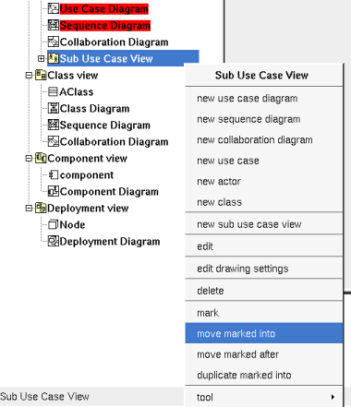
Task: Click 'Sub Use Case View' status bar text
Action: [44, 397]
